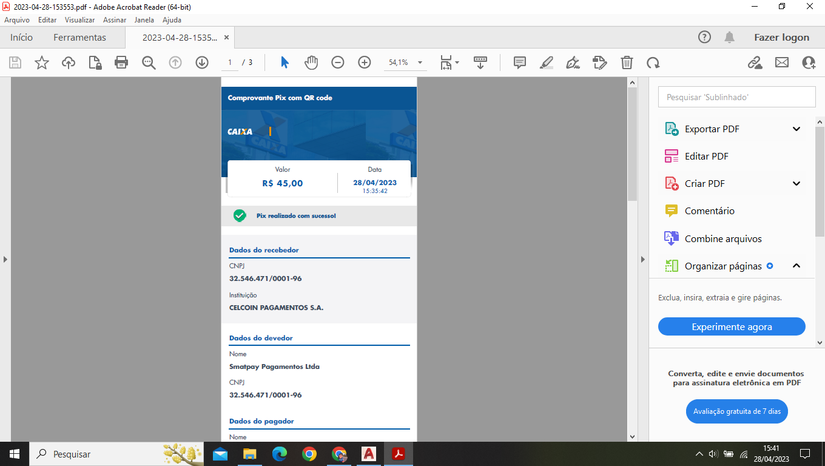
Task: Click the fit page width icon
Action: tap(446, 62)
